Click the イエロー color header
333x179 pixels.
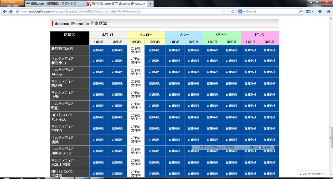click(146, 35)
